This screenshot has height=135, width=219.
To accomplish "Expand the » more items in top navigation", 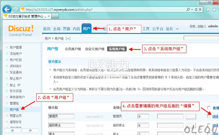I will coord(177,29).
